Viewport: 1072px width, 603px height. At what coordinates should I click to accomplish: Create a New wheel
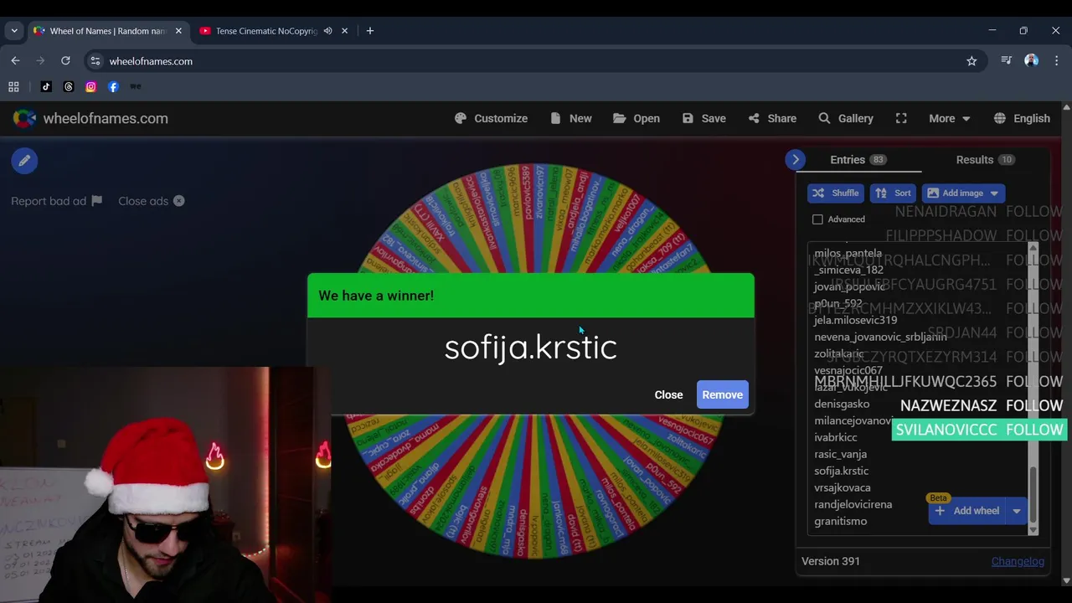click(571, 118)
